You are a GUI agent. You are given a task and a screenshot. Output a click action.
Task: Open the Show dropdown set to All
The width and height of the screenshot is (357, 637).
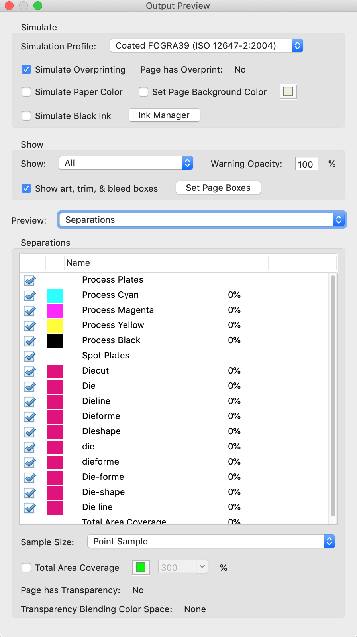(x=126, y=163)
